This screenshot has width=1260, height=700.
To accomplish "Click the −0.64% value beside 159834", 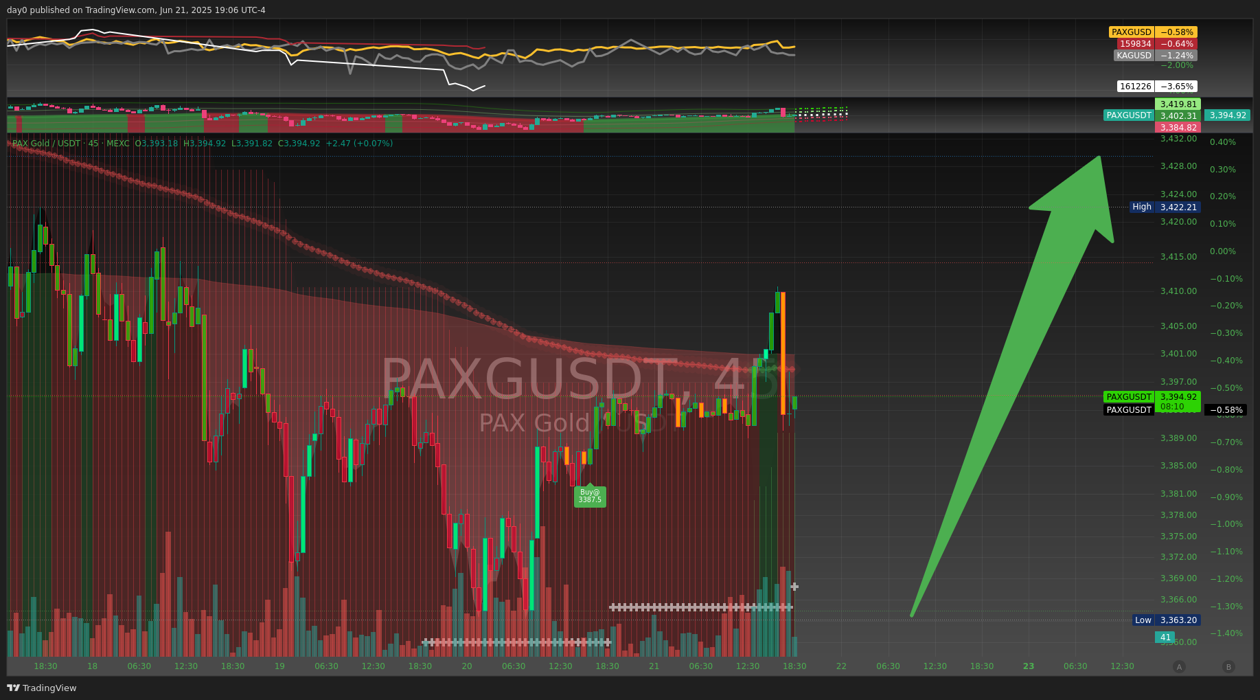I will click(x=1176, y=44).
